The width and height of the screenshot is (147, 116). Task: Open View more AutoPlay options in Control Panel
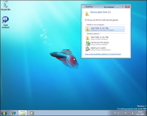[x=103, y=54]
